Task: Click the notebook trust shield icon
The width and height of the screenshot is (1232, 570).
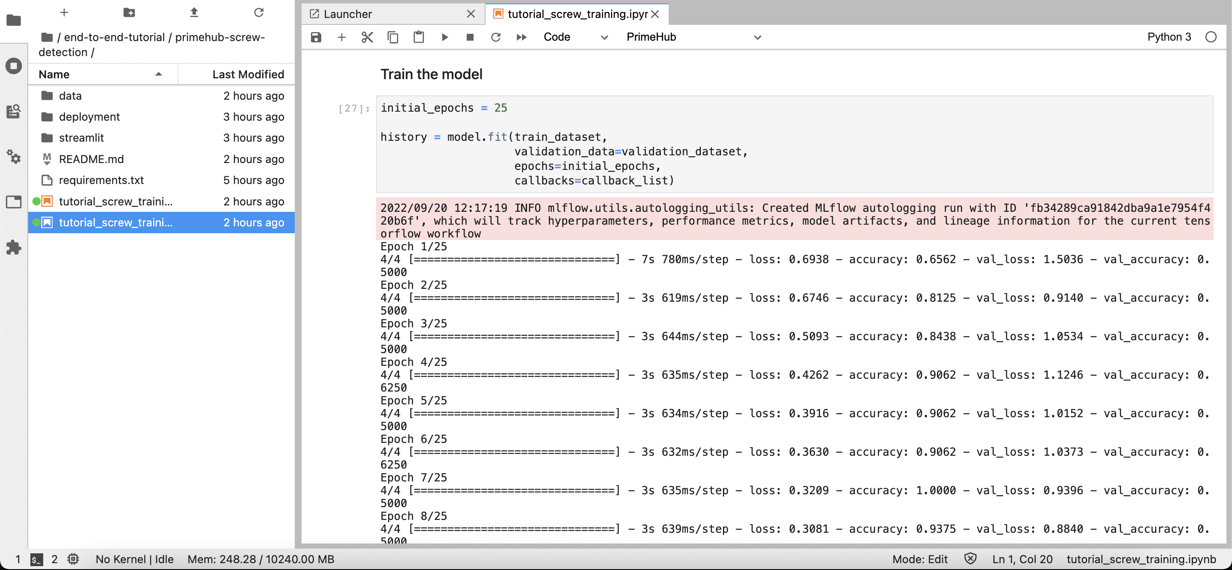Action: (x=970, y=558)
